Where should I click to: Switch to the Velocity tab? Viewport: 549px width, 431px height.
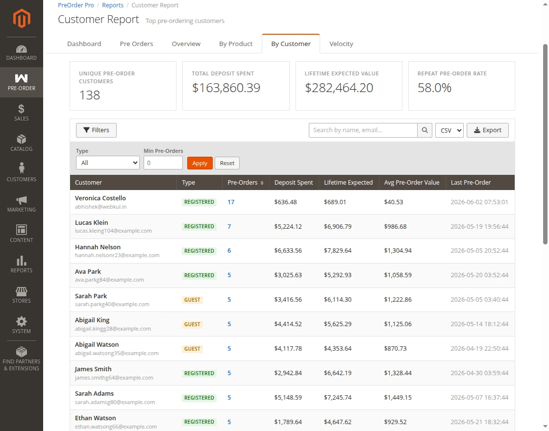341,44
